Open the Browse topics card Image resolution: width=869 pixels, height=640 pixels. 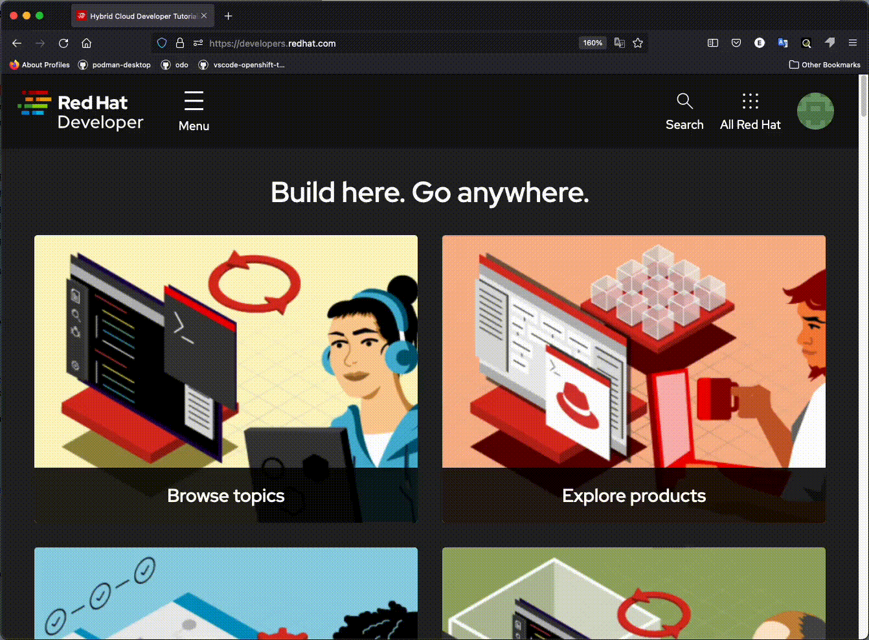coord(226,379)
